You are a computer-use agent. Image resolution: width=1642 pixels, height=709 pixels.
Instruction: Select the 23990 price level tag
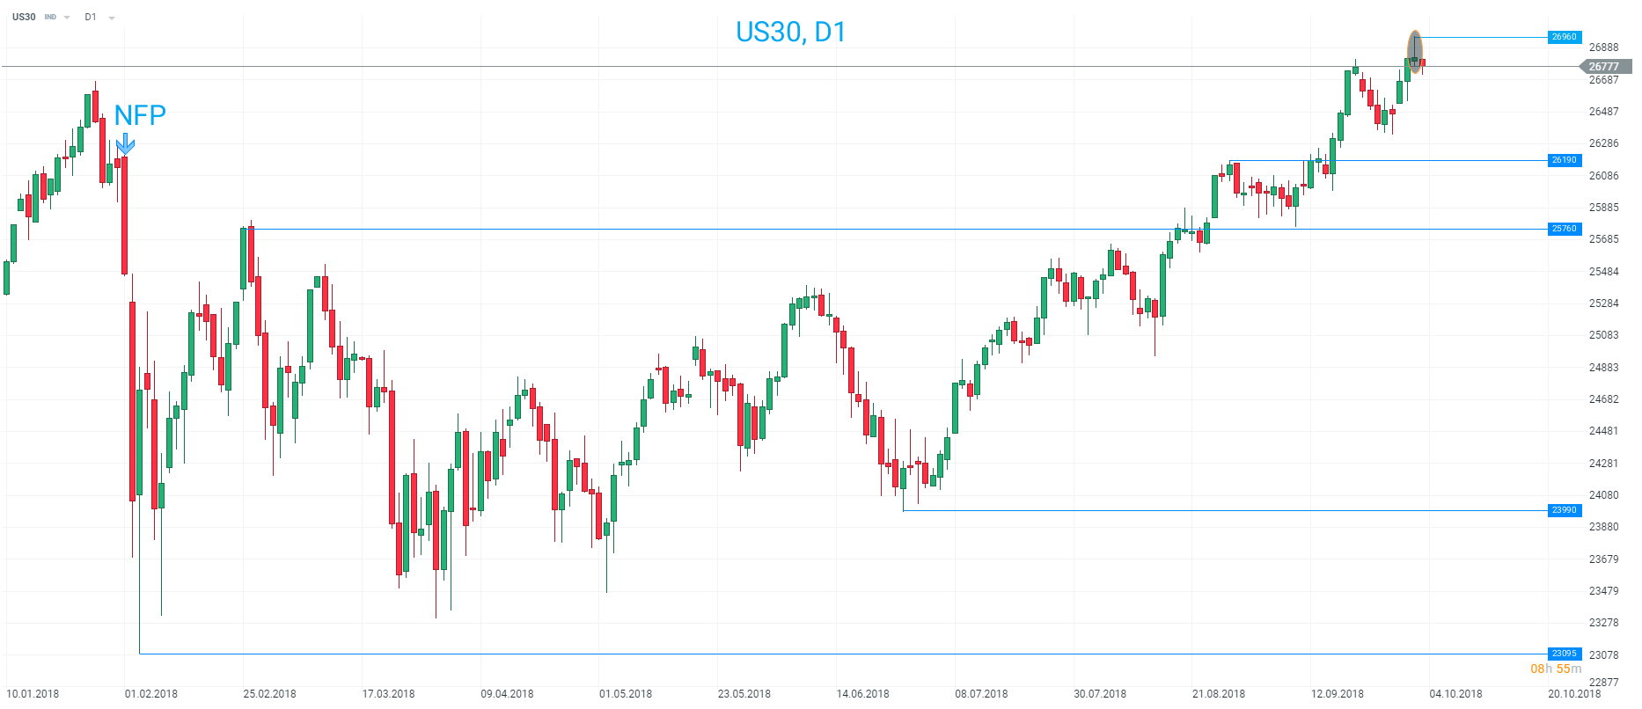tap(1565, 510)
